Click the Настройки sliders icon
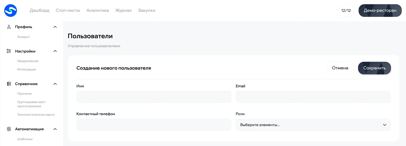Image resolution: width=406 pixels, height=146 pixels. pyautogui.click(x=9, y=51)
